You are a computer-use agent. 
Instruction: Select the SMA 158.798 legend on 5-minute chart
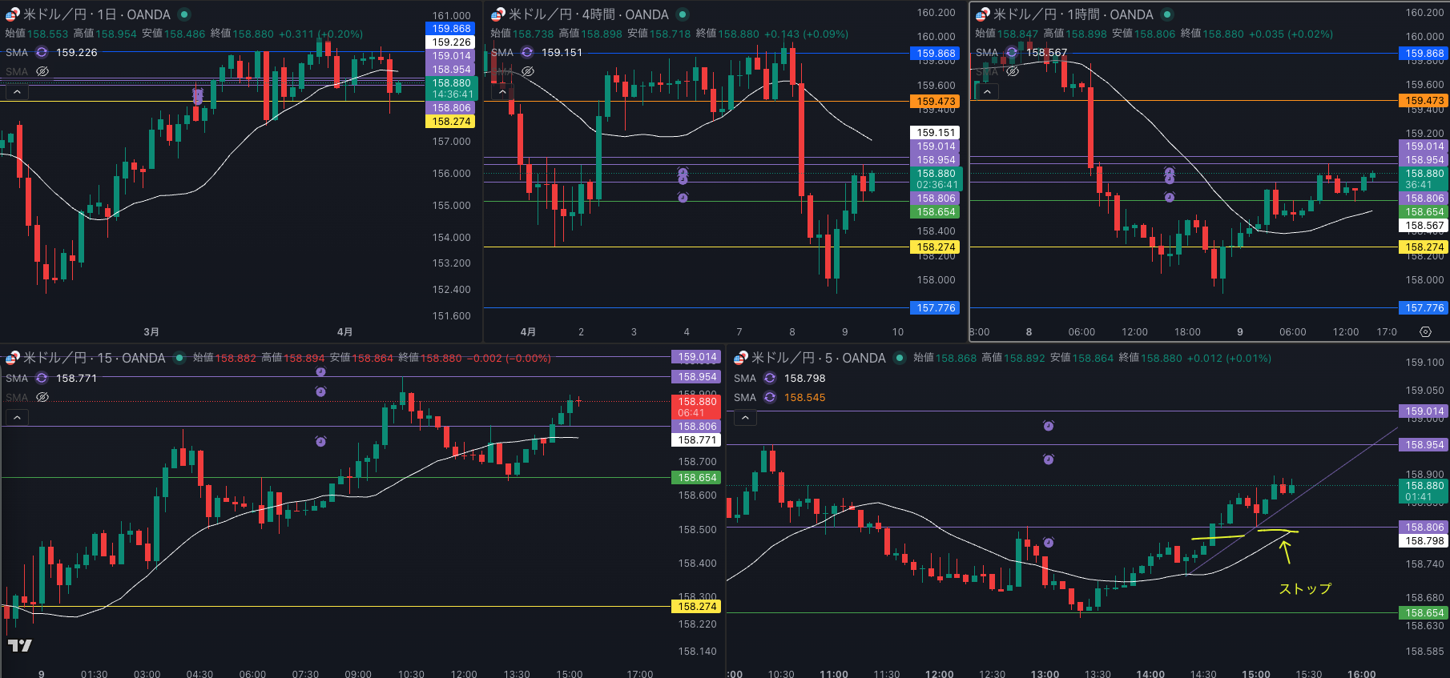point(804,378)
